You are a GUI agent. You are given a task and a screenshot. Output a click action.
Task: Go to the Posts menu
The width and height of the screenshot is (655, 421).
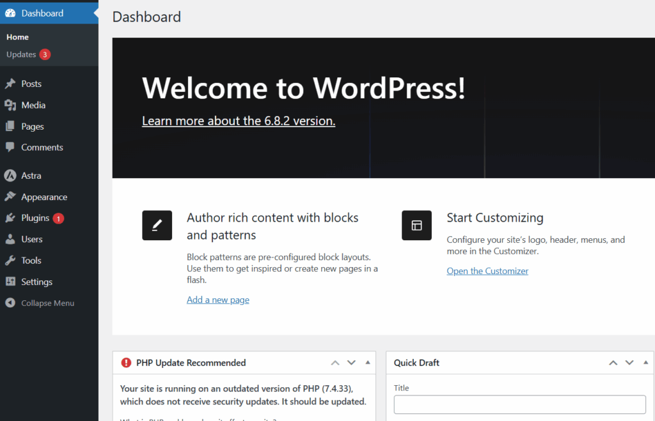49,84
